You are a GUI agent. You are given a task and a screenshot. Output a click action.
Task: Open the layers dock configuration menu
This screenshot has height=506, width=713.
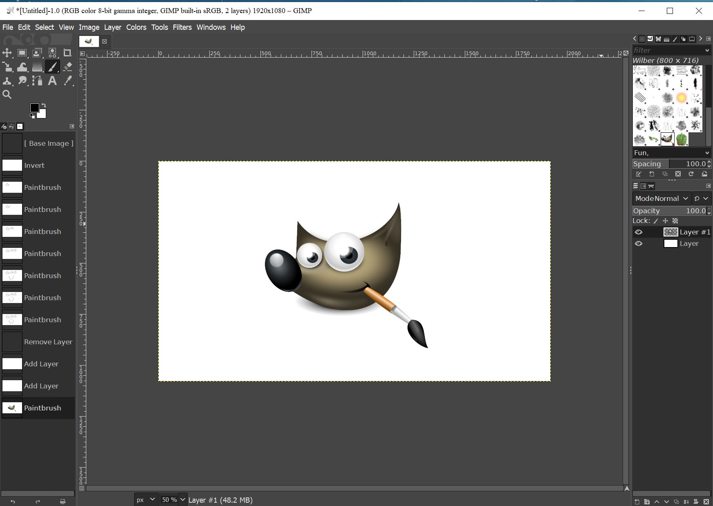709,186
